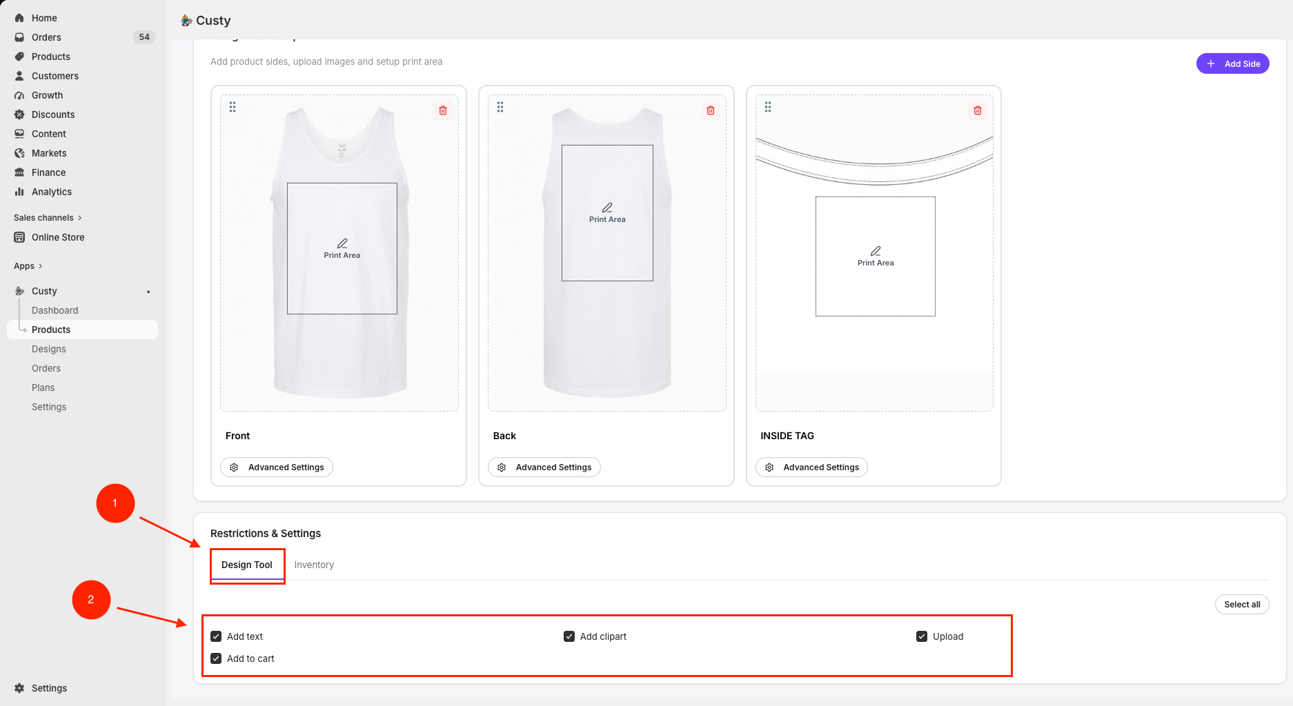Delete the Front side with trash icon
This screenshot has width=1293, height=706.
point(443,110)
